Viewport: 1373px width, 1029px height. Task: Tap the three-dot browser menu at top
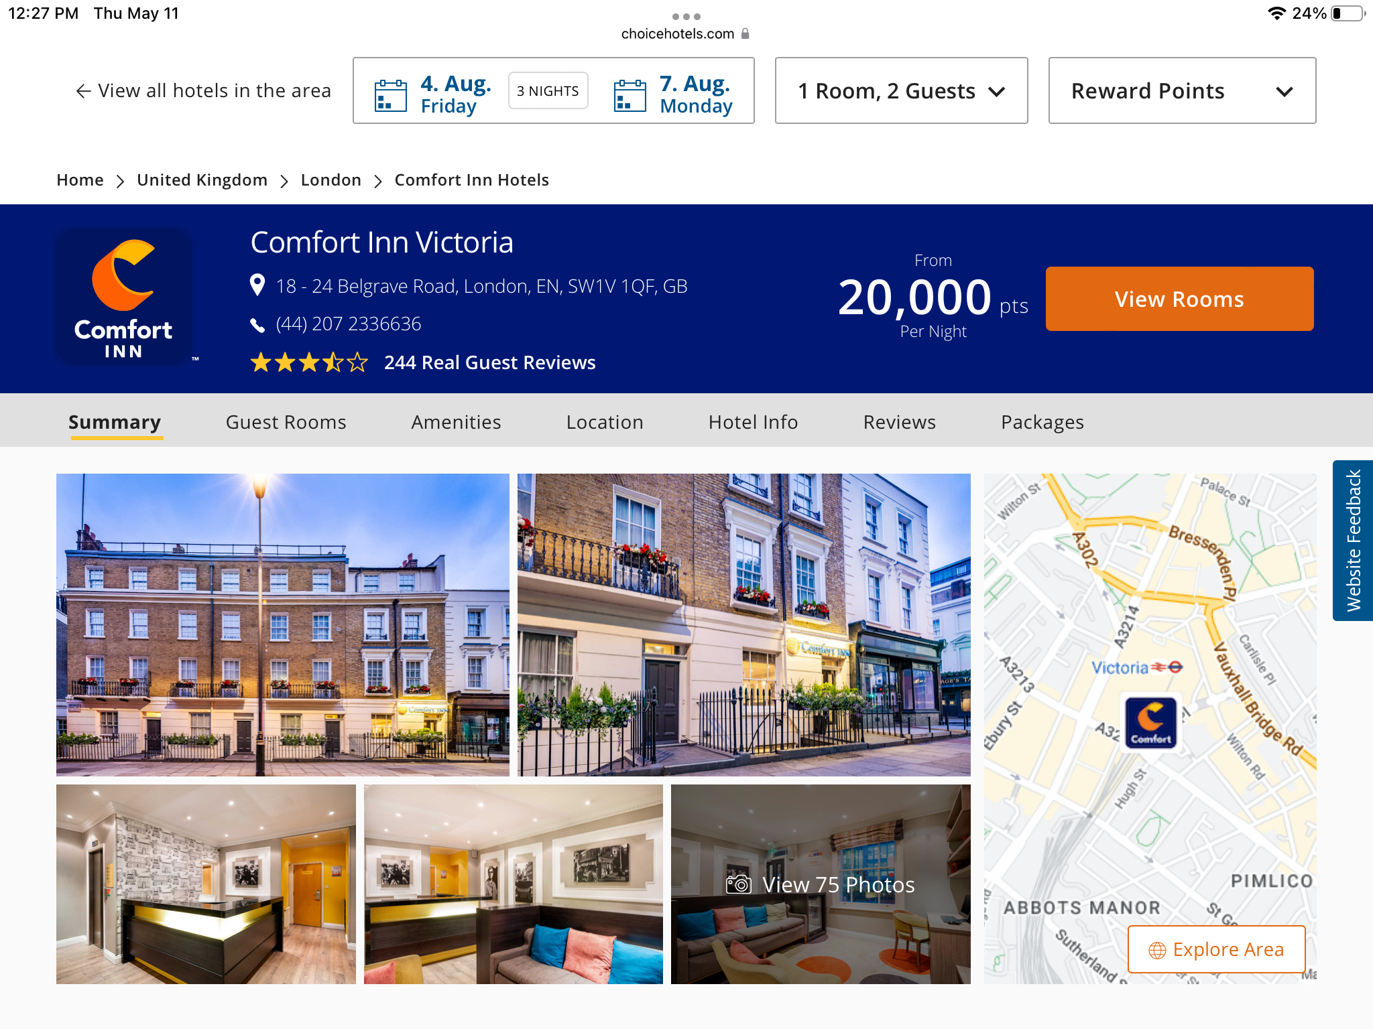click(686, 16)
